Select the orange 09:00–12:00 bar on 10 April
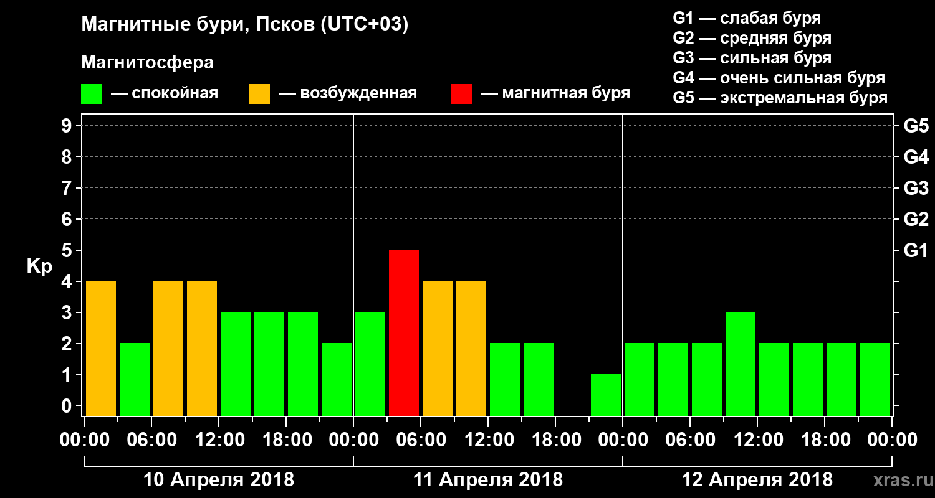This screenshot has width=935, height=498. [x=202, y=348]
